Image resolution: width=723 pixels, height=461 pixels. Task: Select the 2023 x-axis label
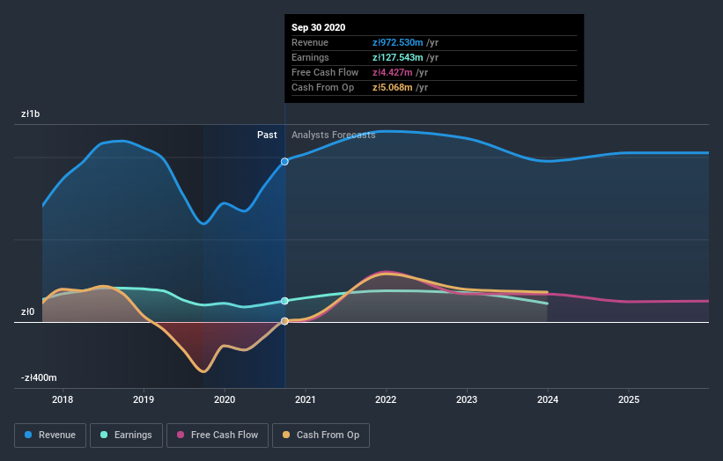click(467, 399)
